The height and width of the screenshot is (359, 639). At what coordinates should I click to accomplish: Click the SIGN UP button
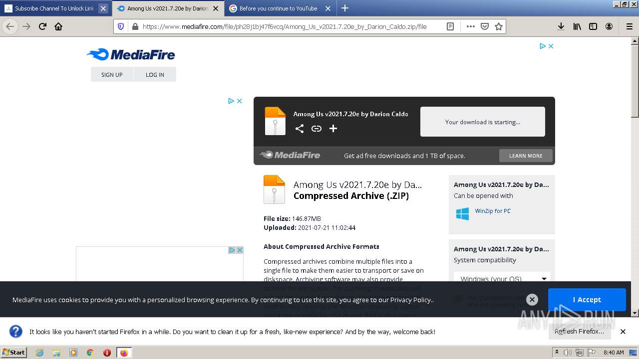pyautogui.click(x=112, y=74)
